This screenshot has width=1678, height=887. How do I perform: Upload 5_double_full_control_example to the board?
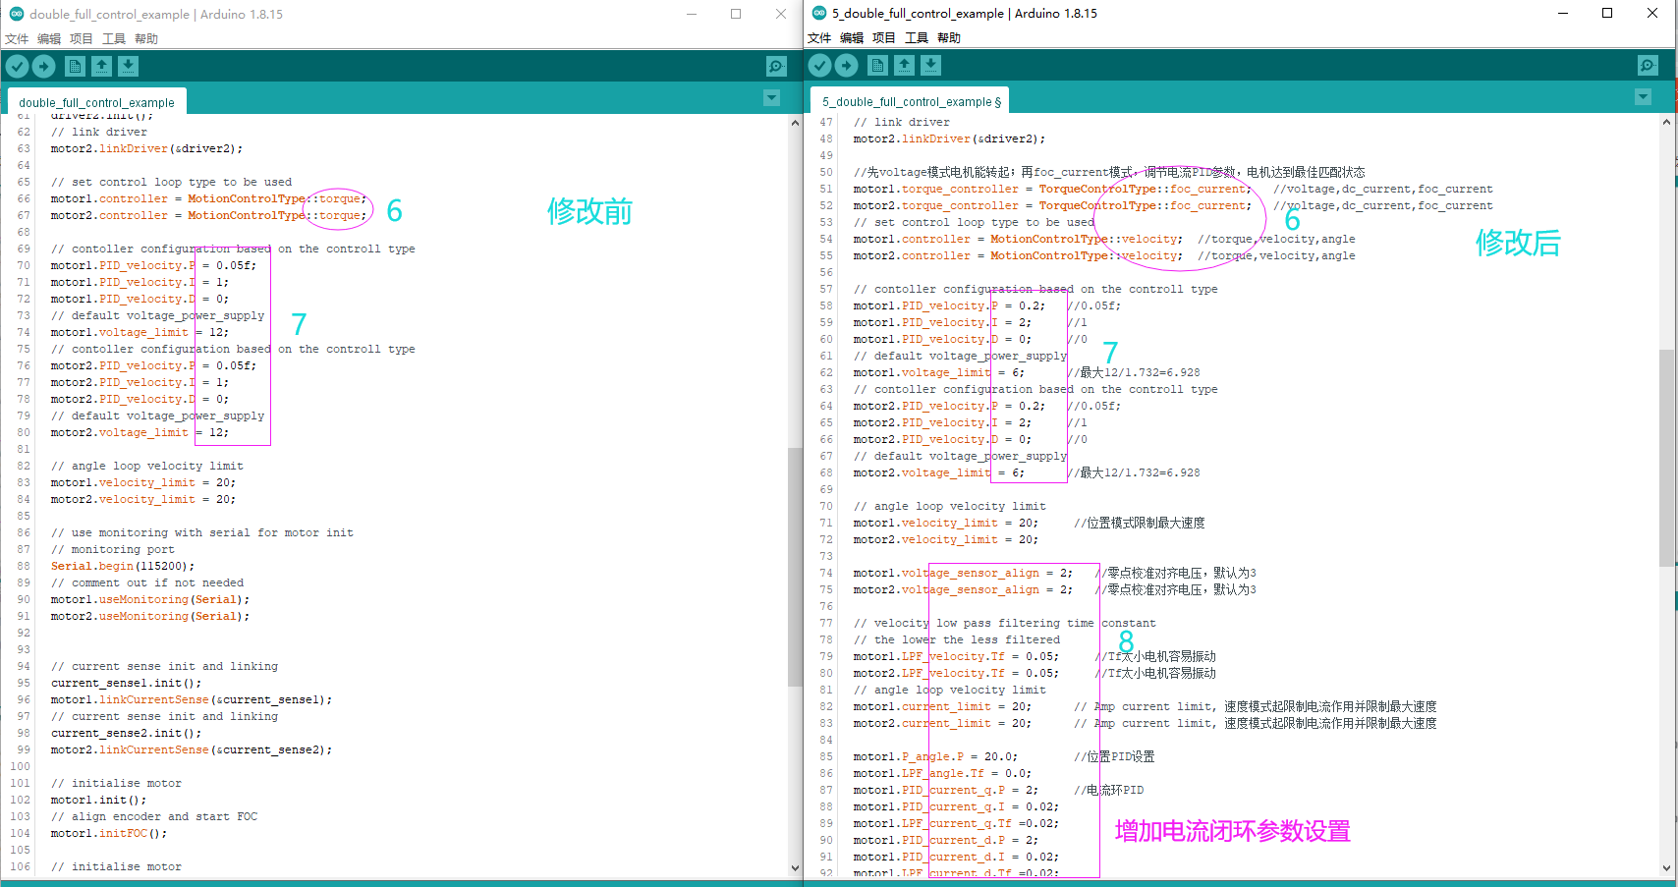coord(846,64)
